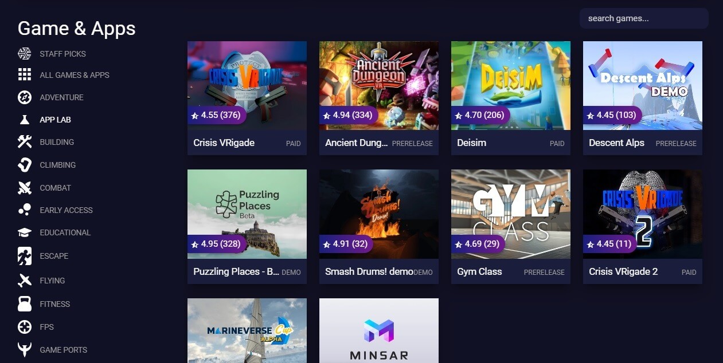This screenshot has height=363, width=723.
Task: Select the Game Ports menu item
Action: (x=63, y=350)
